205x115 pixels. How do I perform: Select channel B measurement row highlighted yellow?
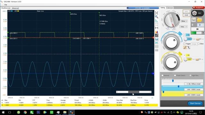tap(79, 105)
